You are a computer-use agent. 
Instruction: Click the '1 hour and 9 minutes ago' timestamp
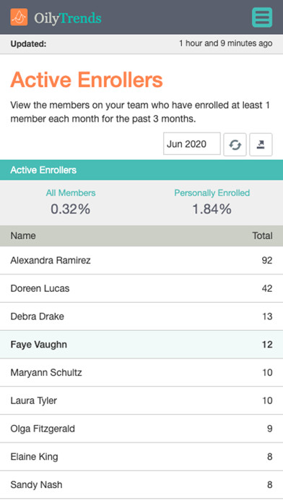click(226, 43)
